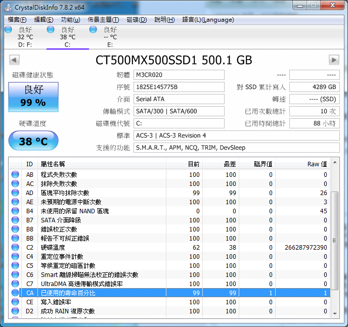This screenshot has height=327, width=348.
Task: Open the 說明(H) menu
Action: [x=164, y=20]
